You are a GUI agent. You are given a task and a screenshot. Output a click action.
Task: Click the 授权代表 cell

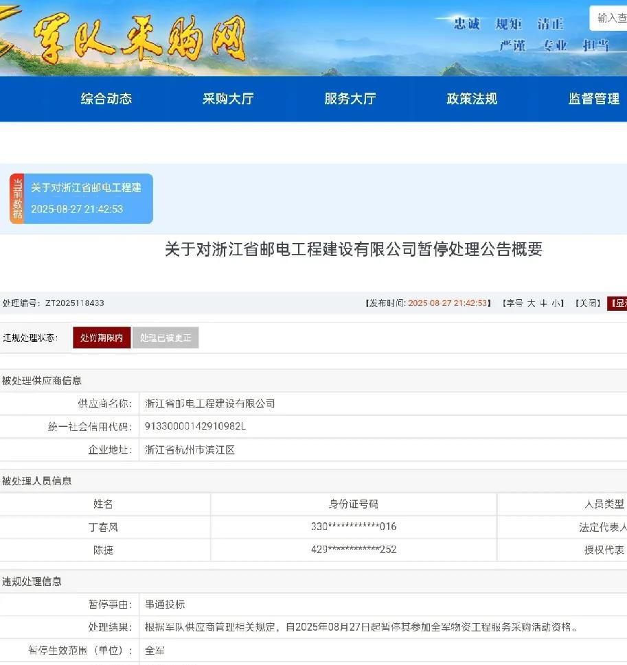(604, 550)
